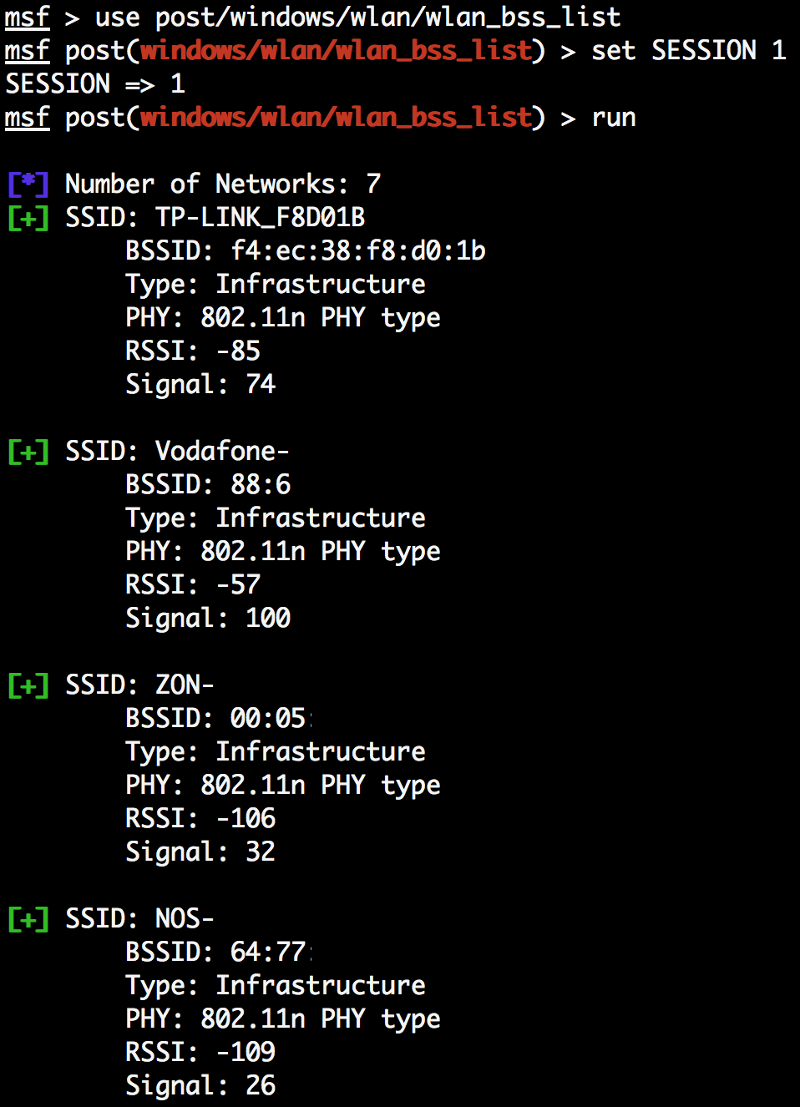Click the blue [*] status marker
Viewport: 800px width, 1107px height.
pyautogui.click(x=28, y=184)
